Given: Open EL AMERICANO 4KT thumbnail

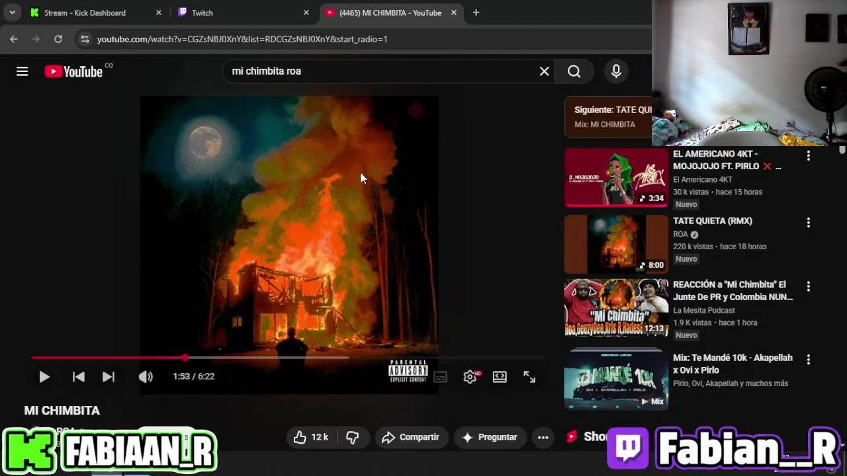Looking at the screenshot, I should tap(616, 177).
